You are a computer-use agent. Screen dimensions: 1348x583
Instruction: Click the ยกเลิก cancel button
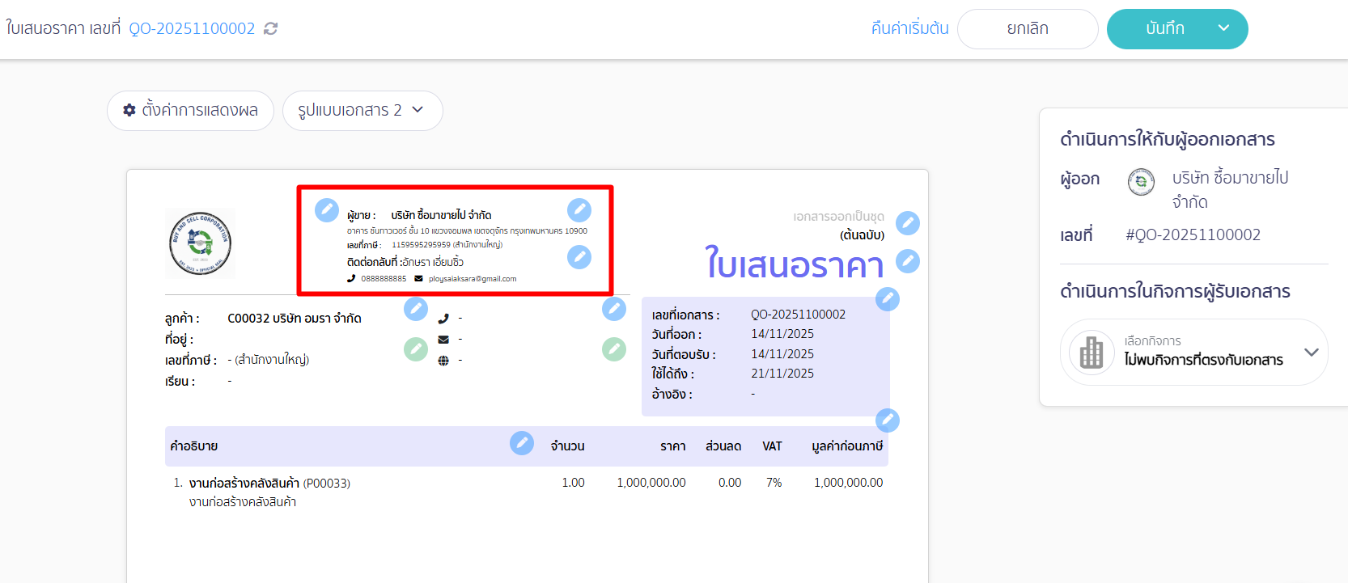1028,29
